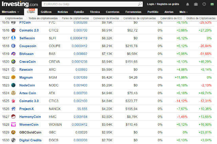Click the Magnum coin icon

point(13,77)
